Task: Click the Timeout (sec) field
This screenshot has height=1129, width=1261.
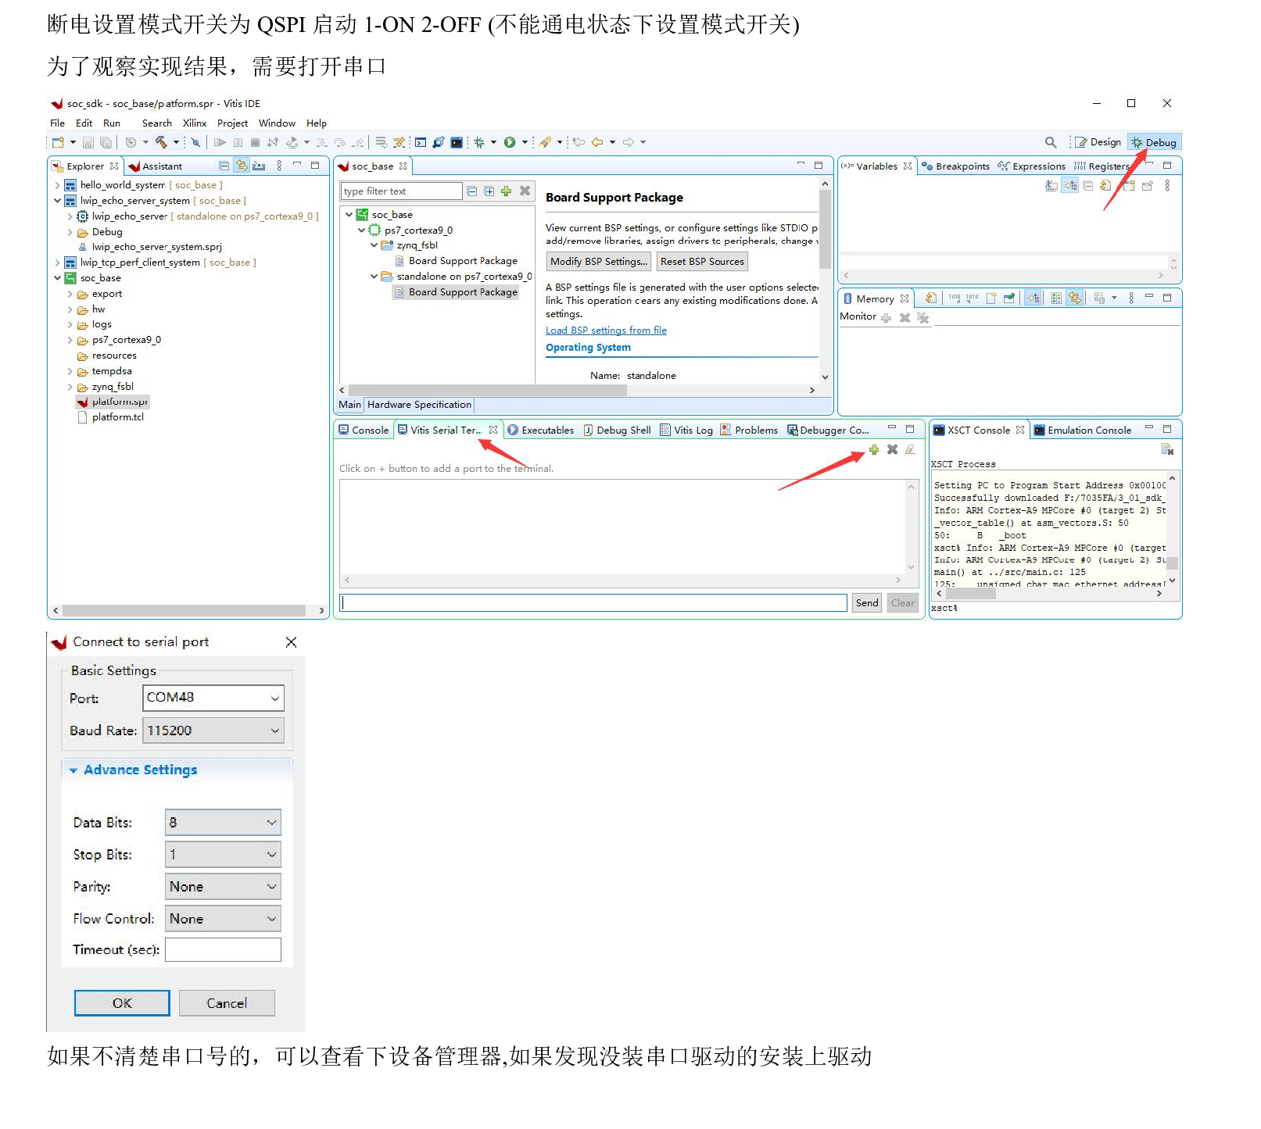Action: point(223,950)
